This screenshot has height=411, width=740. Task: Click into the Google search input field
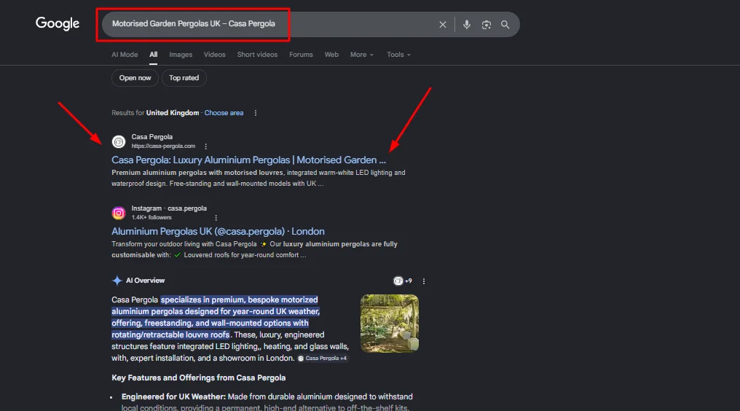[269, 24]
